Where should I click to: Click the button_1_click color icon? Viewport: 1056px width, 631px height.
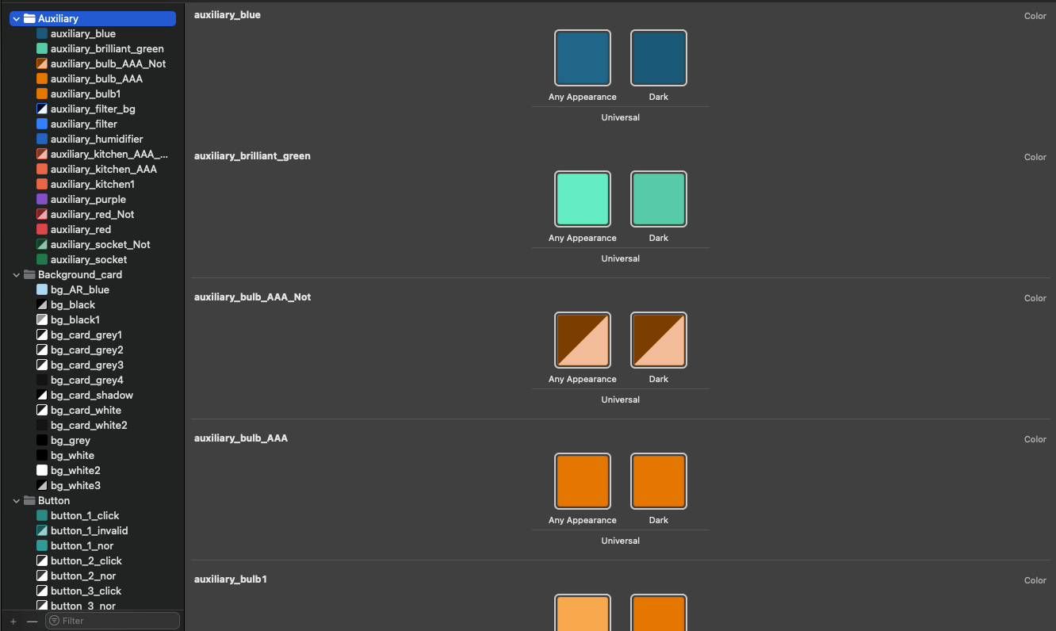click(x=42, y=516)
